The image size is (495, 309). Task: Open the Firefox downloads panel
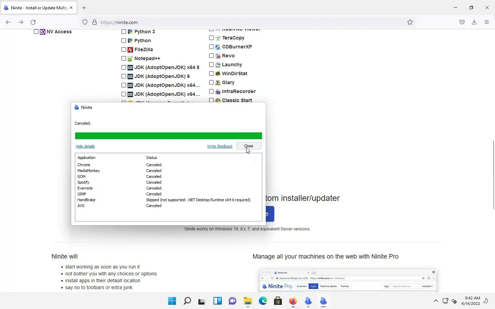tap(474, 22)
